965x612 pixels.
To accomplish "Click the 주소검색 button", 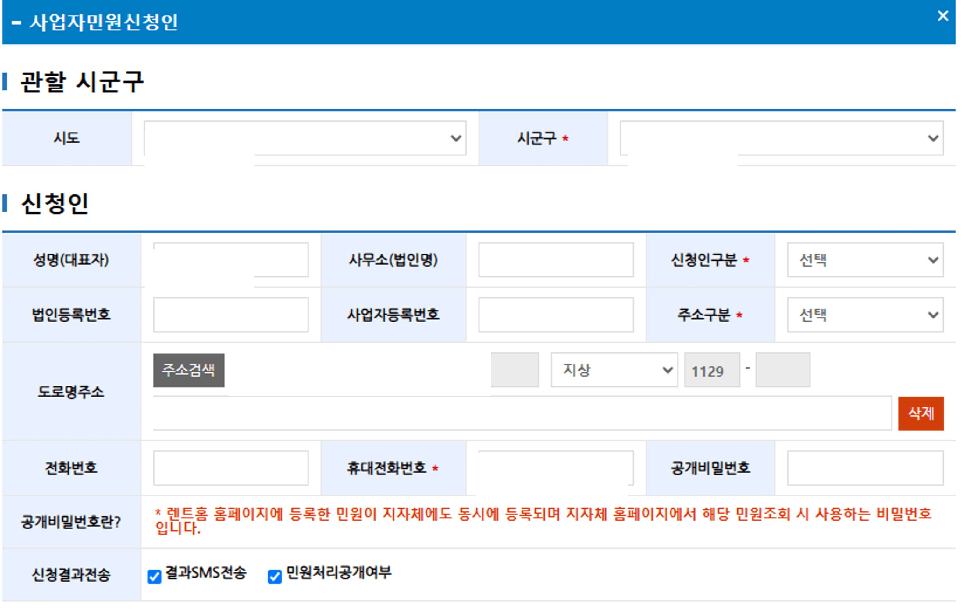I will (x=188, y=370).
